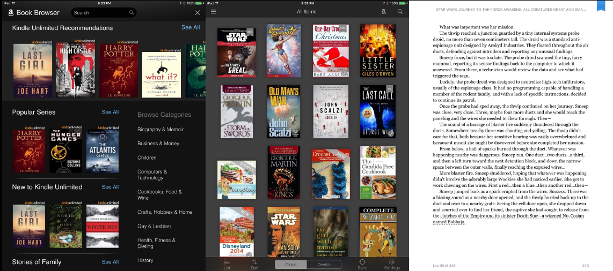Open the Sort options icon

click(254, 264)
